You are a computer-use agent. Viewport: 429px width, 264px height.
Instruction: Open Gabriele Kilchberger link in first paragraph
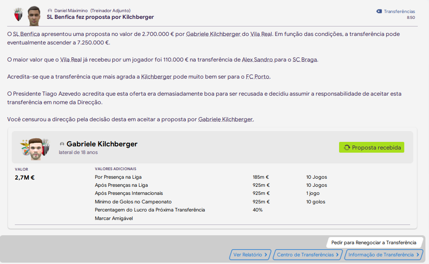click(x=213, y=34)
